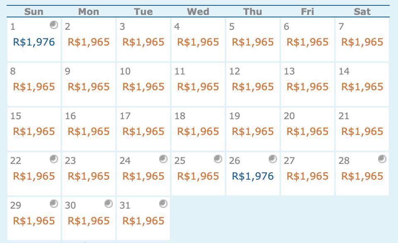Image resolution: width=398 pixels, height=243 pixels.
Task: Choose the R$1,965 fare on day 10
Action: (x=143, y=87)
